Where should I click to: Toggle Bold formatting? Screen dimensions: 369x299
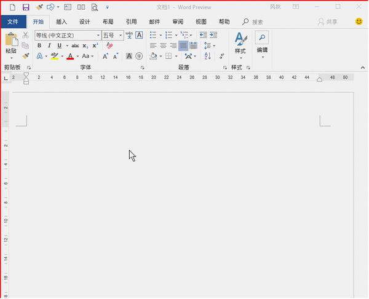tap(39, 45)
